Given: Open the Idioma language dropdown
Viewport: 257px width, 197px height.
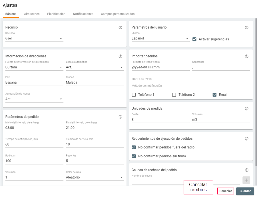Looking at the screenshot, I should point(160,38).
